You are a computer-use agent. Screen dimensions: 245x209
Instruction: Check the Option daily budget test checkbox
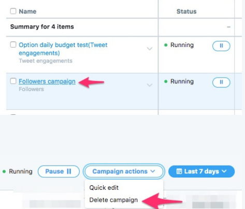13,44
